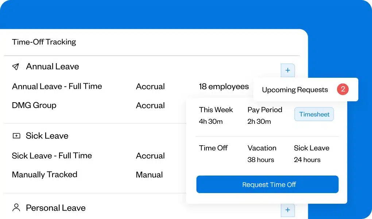Click the Timesheet button
Viewport: 372px width, 219px height.
tap(314, 114)
